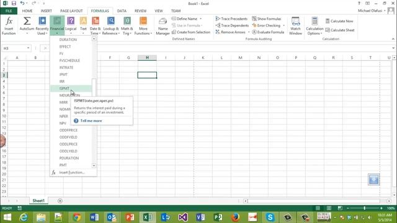Switch to the HOME tab
397x223 pixels.
coord(27,11)
